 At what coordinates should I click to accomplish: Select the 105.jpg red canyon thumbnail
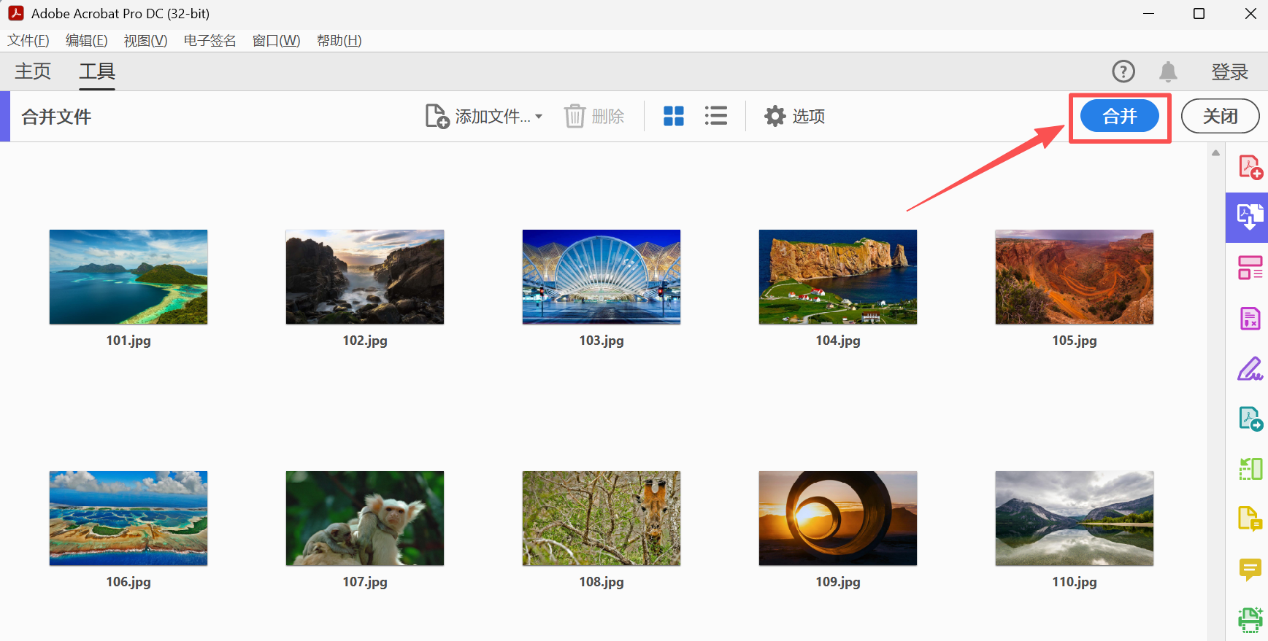click(x=1075, y=277)
